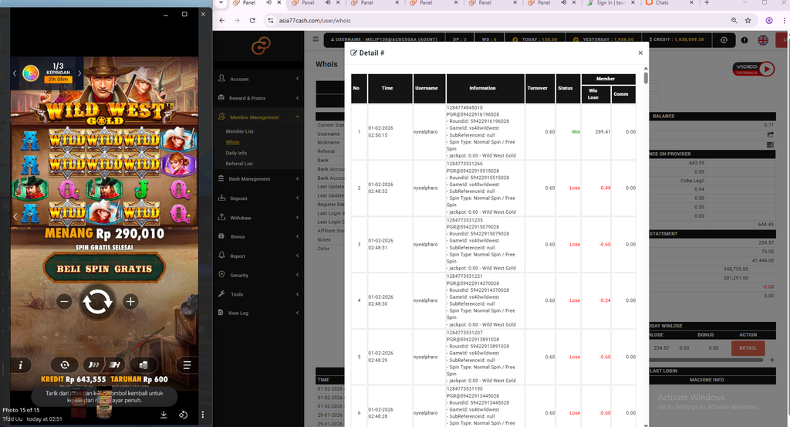Image resolution: width=790 pixels, height=427 pixels.
Task: Click the round spin button
Action: point(97,302)
